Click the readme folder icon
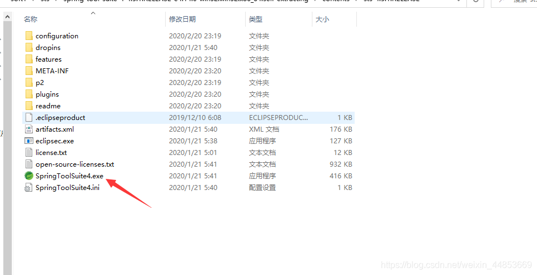Viewport: 537px width, 275px height. pos(29,106)
